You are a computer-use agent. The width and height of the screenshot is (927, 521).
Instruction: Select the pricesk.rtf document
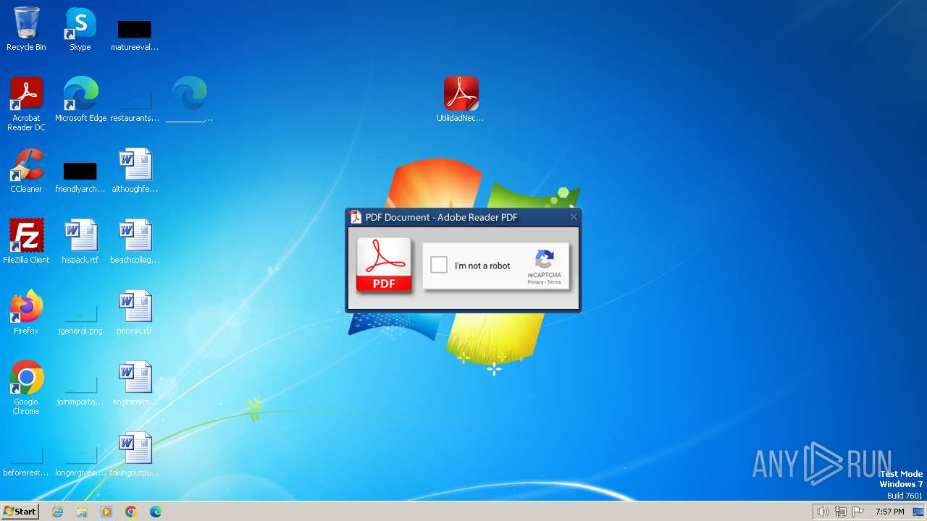click(135, 313)
